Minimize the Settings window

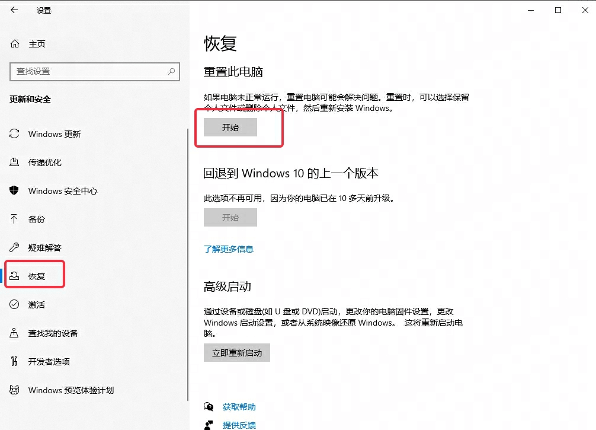pos(530,10)
